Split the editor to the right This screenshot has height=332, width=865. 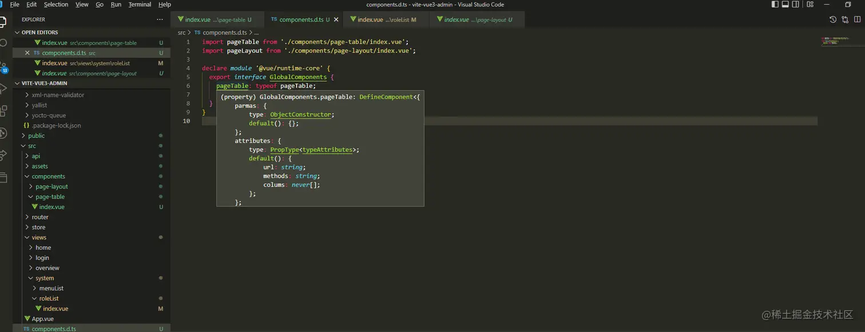tap(857, 19)
